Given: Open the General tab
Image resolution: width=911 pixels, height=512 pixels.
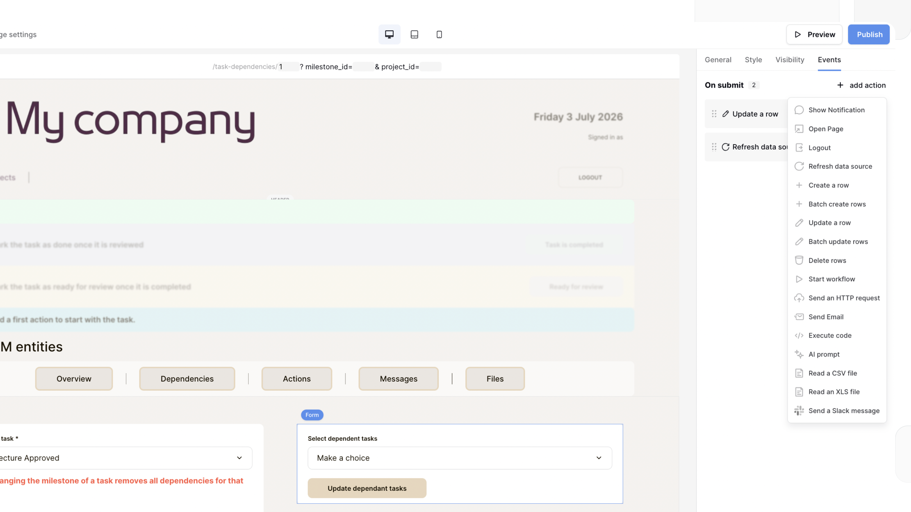Looking at the screenshot, I should [718, 60].
